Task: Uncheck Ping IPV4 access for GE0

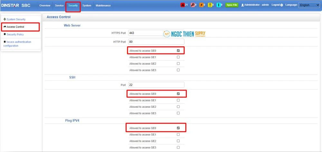Action: coord(178,128)
